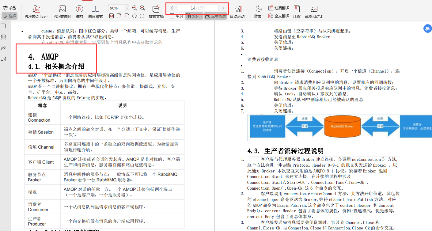Open 全文翻译 full text translation
This screenshot has height=231, width=432.
[x=279, y=16]
